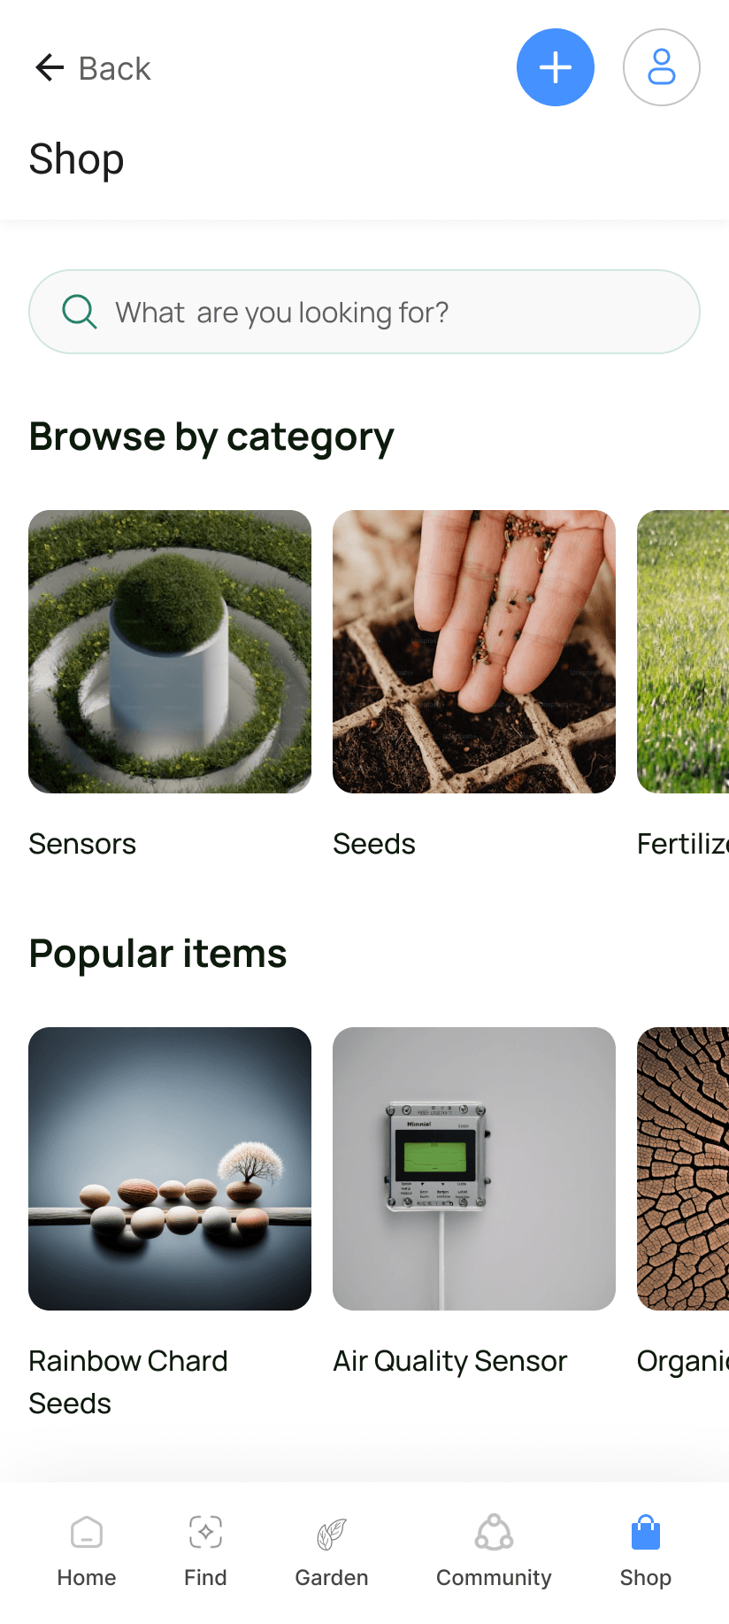Viewport: 729px width, 1624px height.
Task: Focus the 'What are you looking for?' search field
Action: pos(364,312)
